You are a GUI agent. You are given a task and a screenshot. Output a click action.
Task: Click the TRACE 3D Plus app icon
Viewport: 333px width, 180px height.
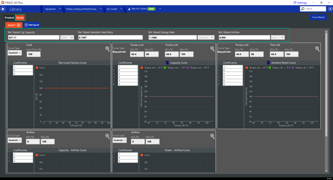[3, 3]
